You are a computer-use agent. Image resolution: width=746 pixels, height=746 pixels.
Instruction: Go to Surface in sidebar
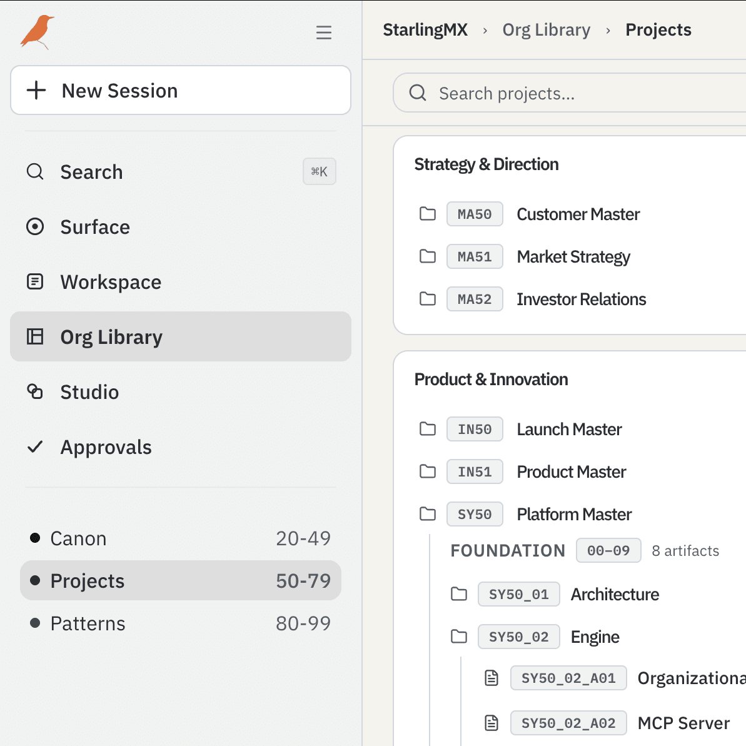tap(181, 226)
